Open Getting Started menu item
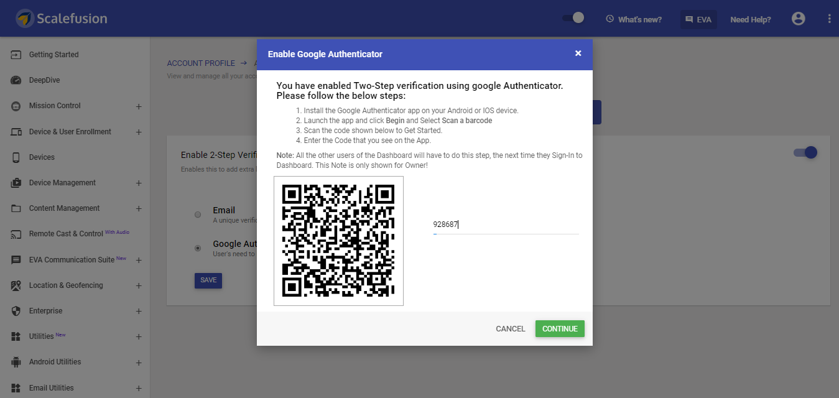Viewport: 839px width, 398px height. click(53, 55)
